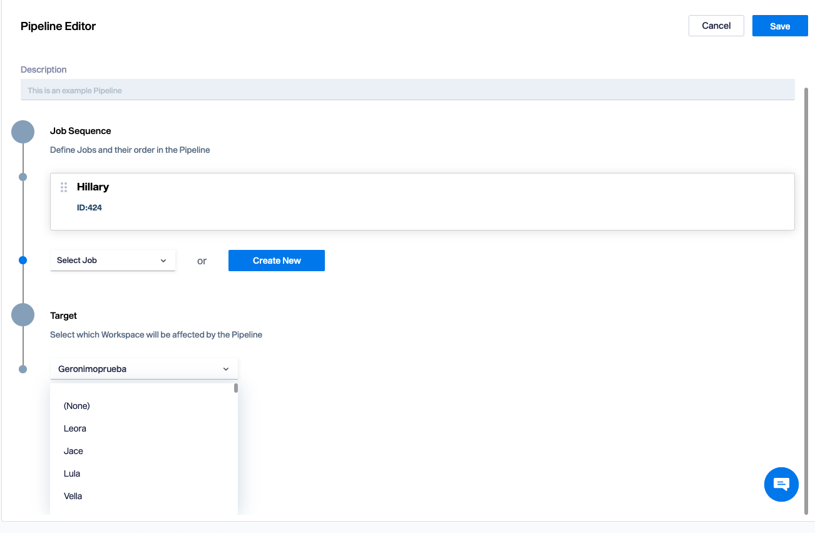Viewport: 815px width, 533px height.
Task: Cancel the pipeline editing
Action: pos(716,26)
